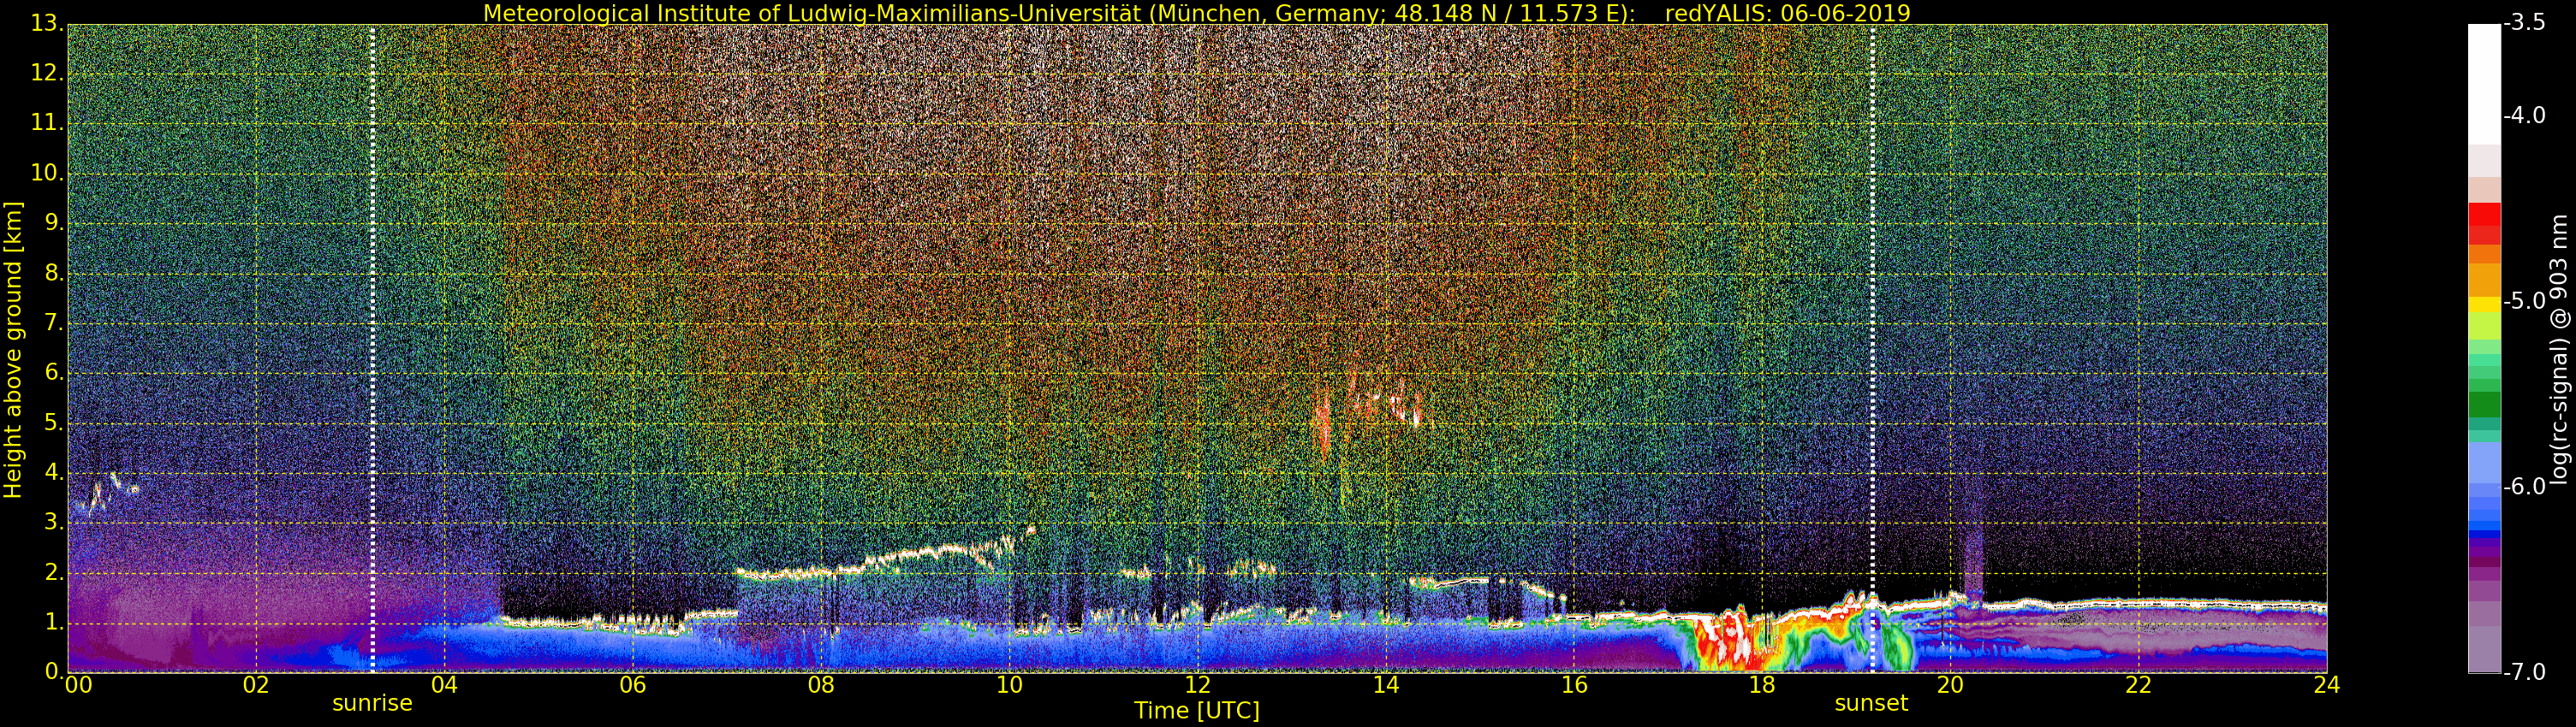Click the small white cloud near 4 km after midnight
2576x727 pixels.
(108, 494)
